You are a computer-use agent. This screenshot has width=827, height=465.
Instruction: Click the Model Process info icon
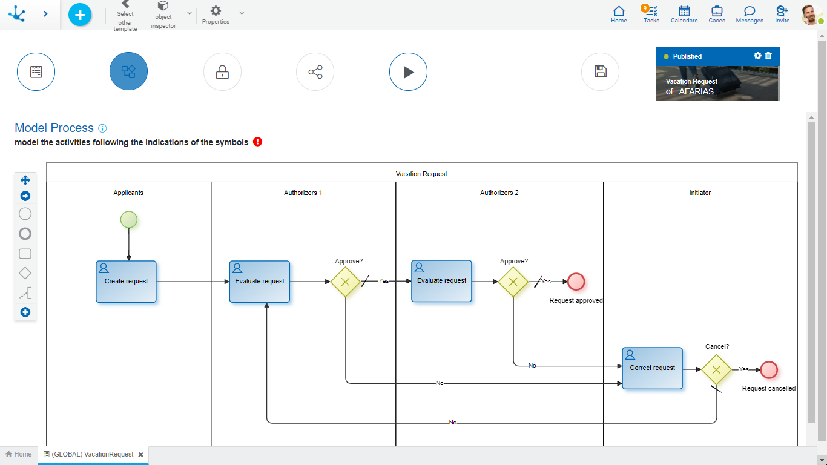(x=102, y=128)
